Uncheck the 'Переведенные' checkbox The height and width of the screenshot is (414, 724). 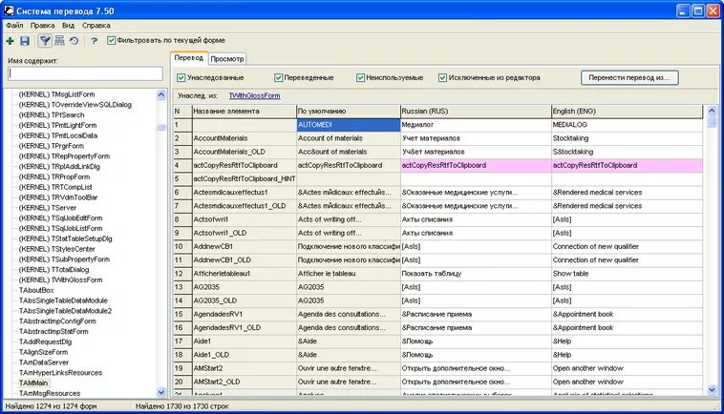coord(278,78)
